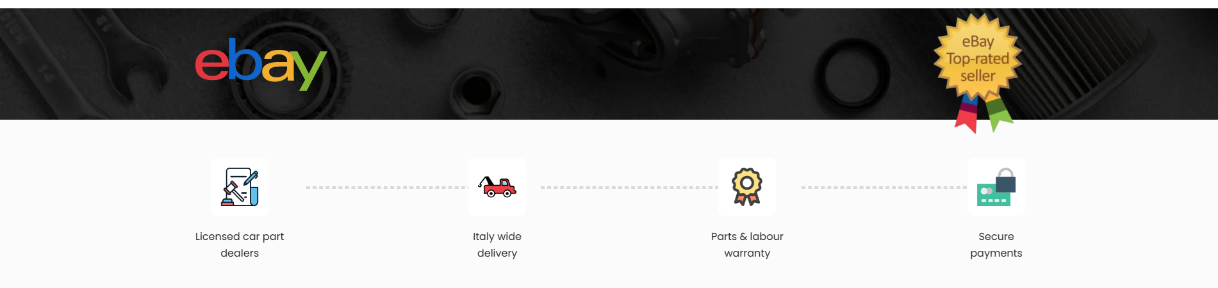The image size is (1218, 288).
Task: Click the 'Secure payments' label
Action: [996, 244]
